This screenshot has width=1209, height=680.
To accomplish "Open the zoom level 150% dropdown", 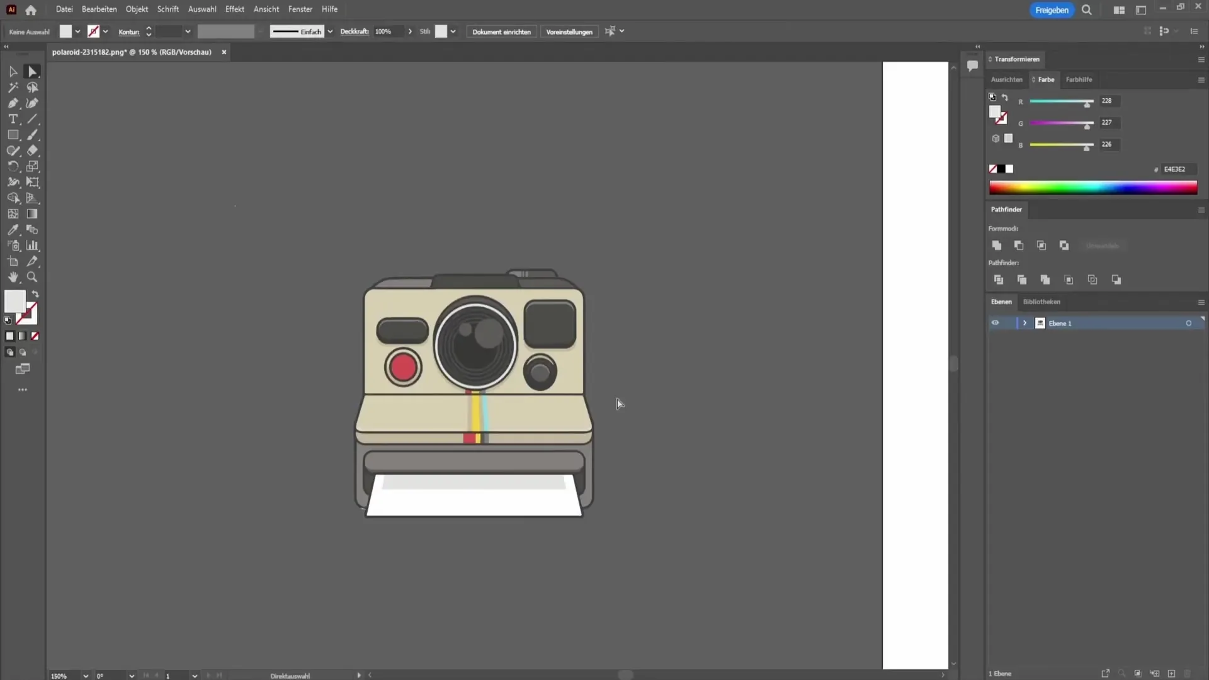I will click(86, 676).
